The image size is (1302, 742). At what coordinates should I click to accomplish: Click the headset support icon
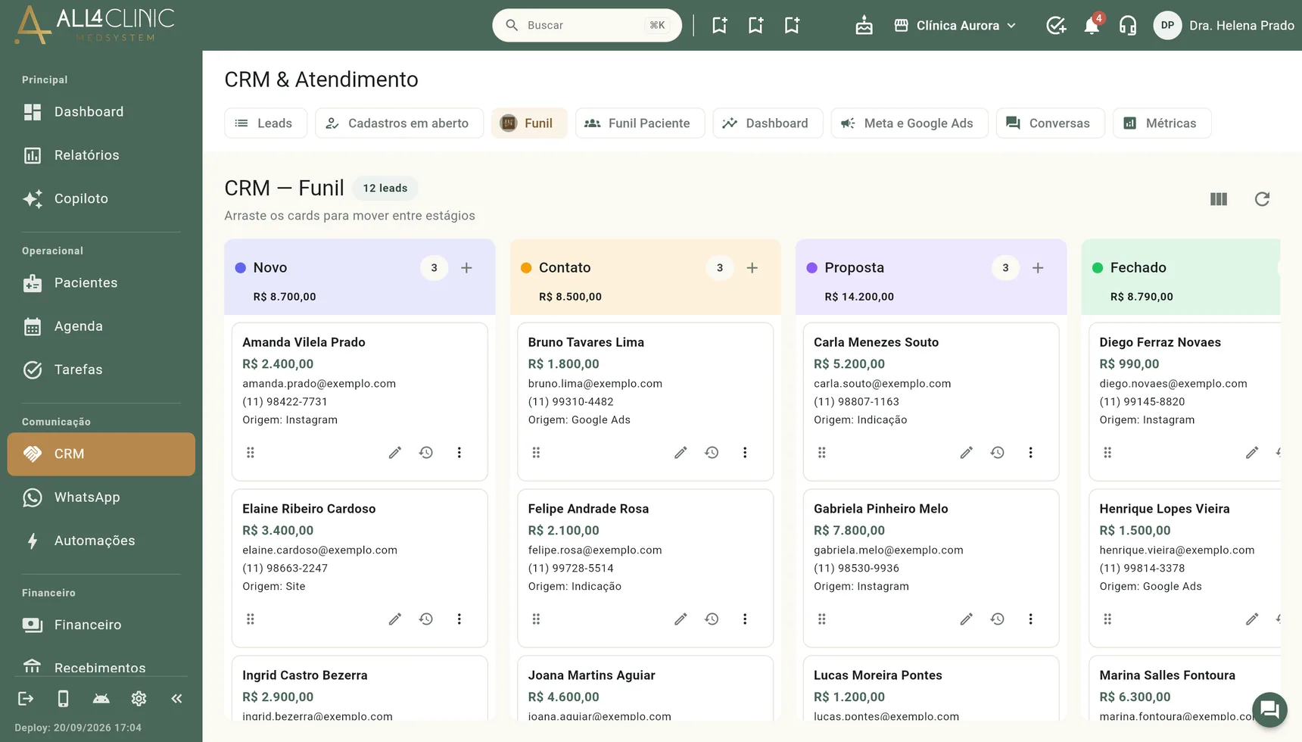point(1128,25)
